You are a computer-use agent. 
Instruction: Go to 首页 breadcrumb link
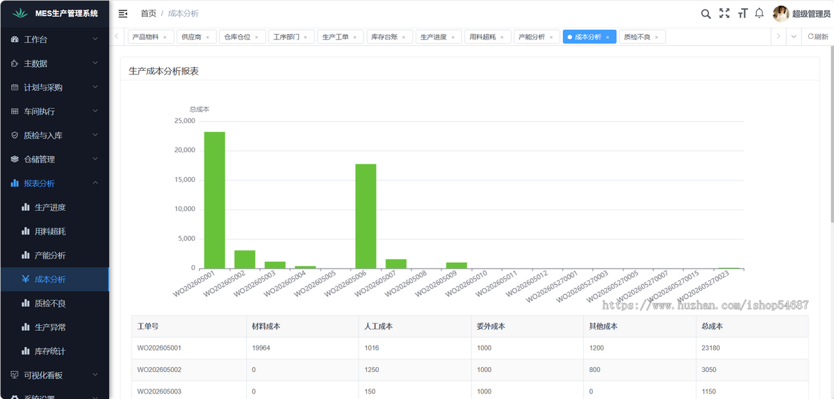click(148, 13)
